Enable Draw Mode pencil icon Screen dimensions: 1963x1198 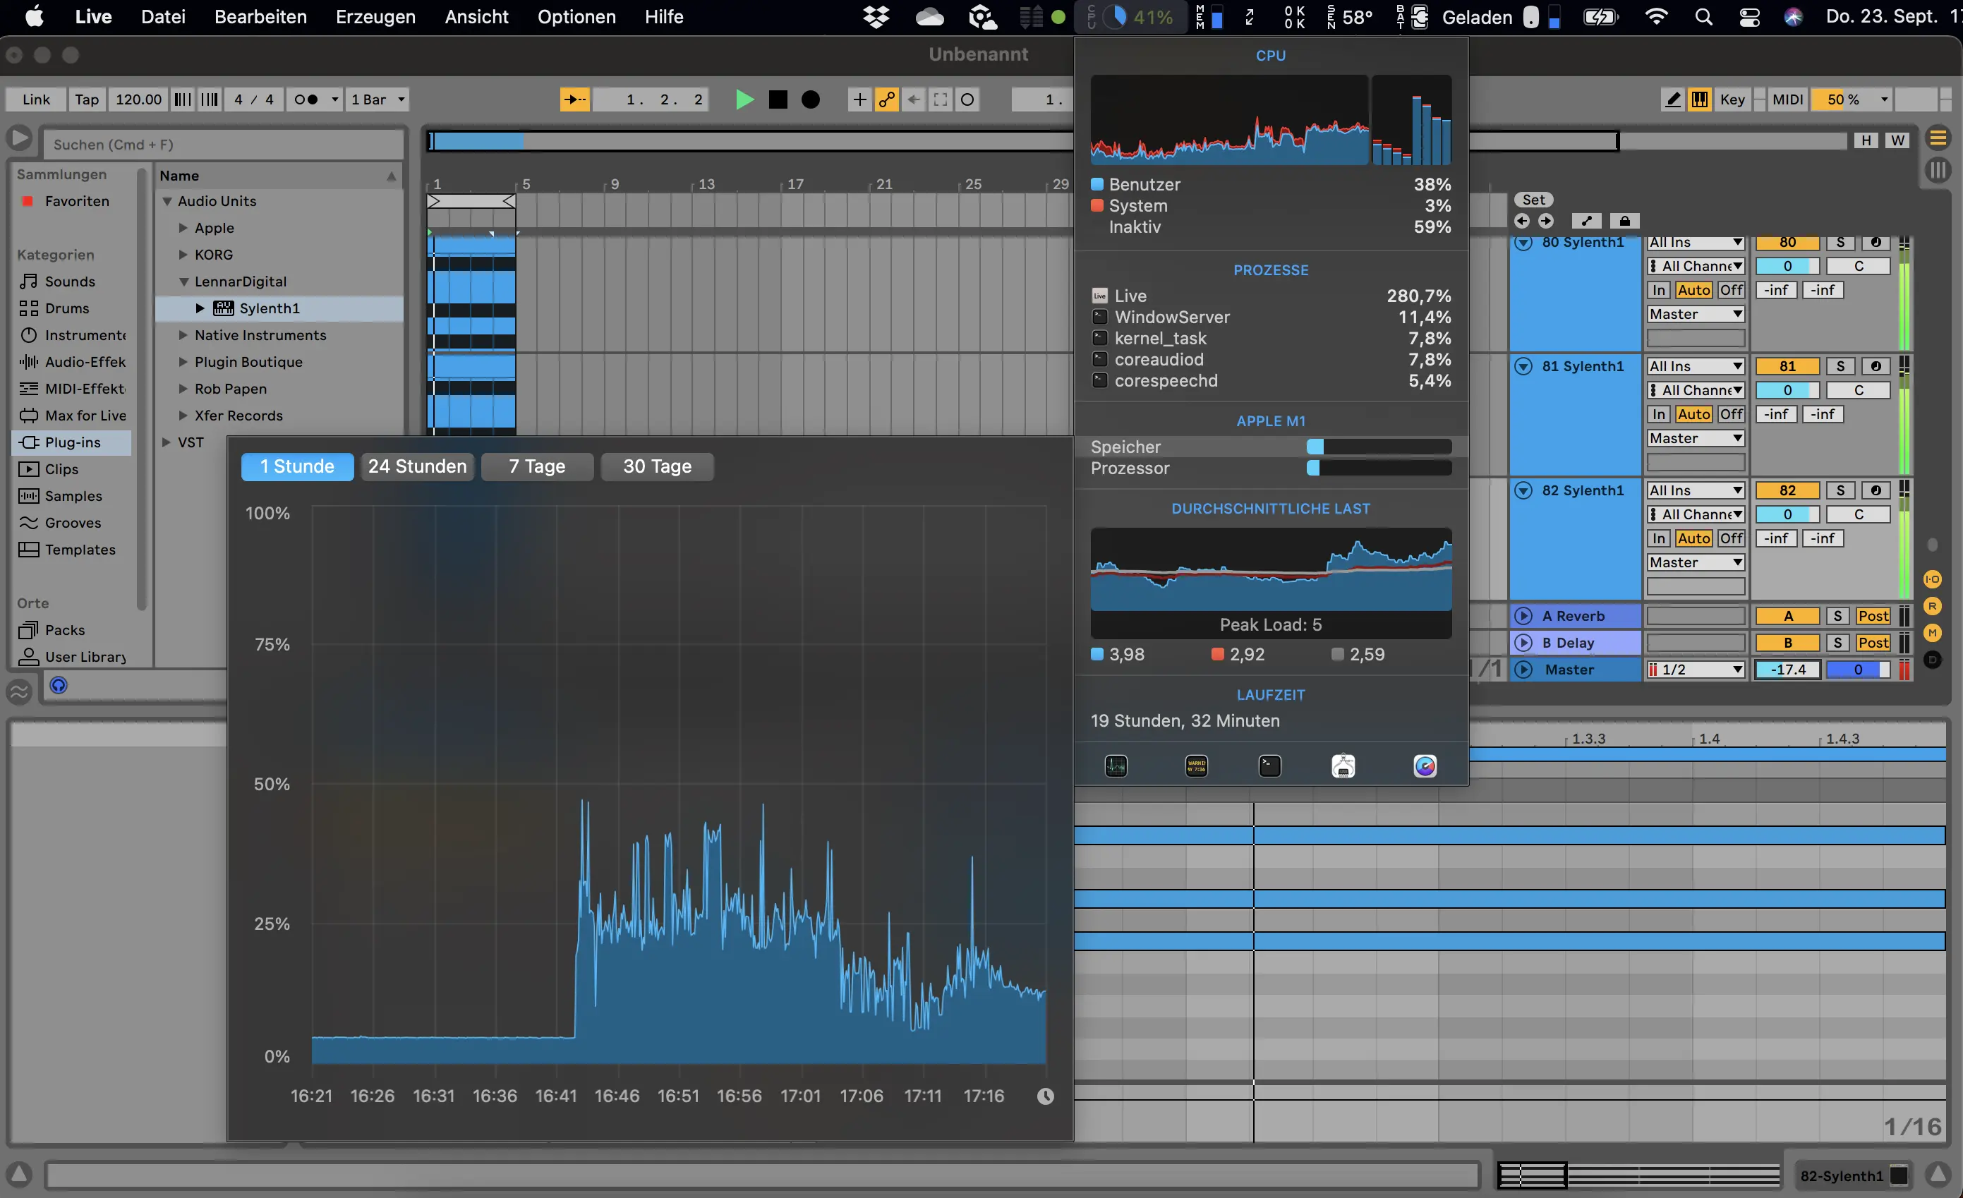click(x=1673, y=99)
